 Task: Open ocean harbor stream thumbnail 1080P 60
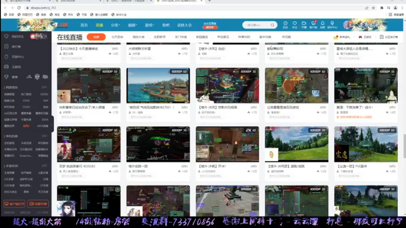158,86
